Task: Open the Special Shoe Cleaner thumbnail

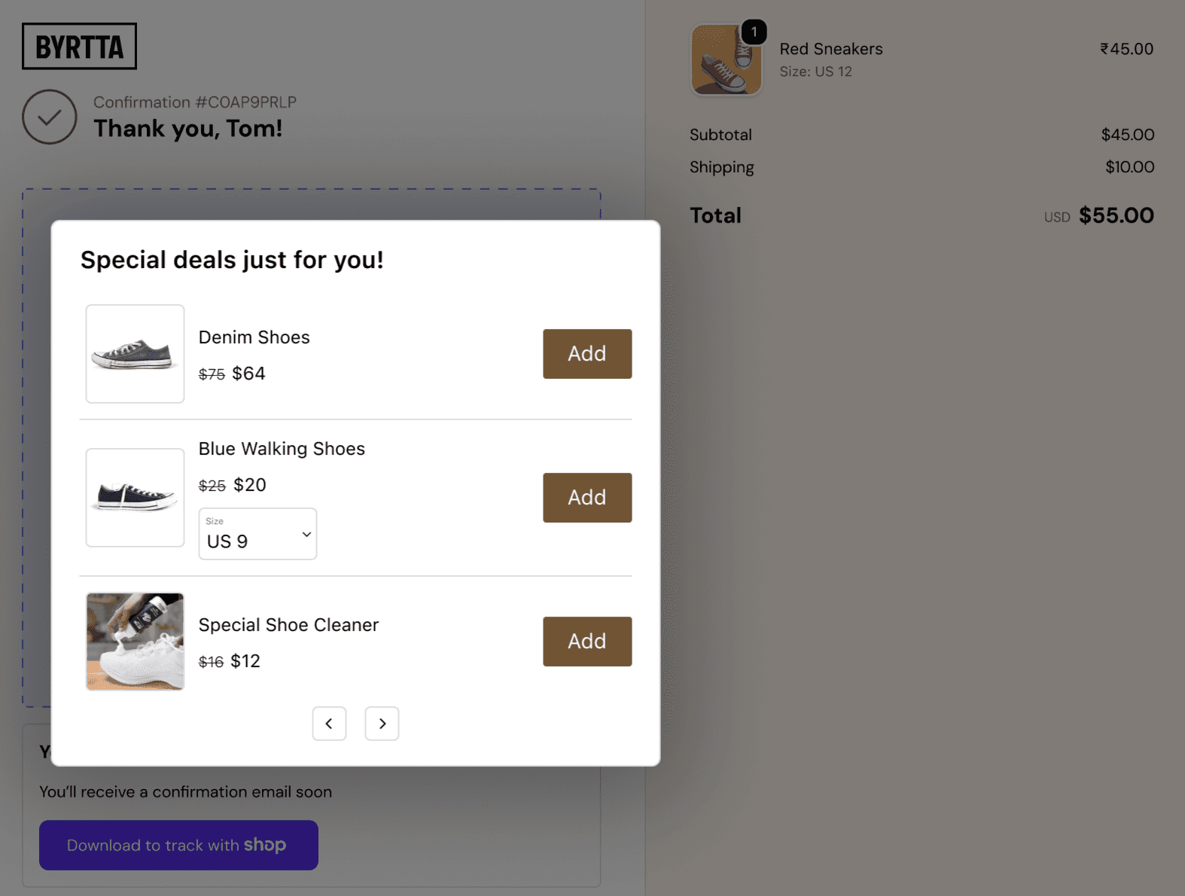Action: click(x=135, y=642)
